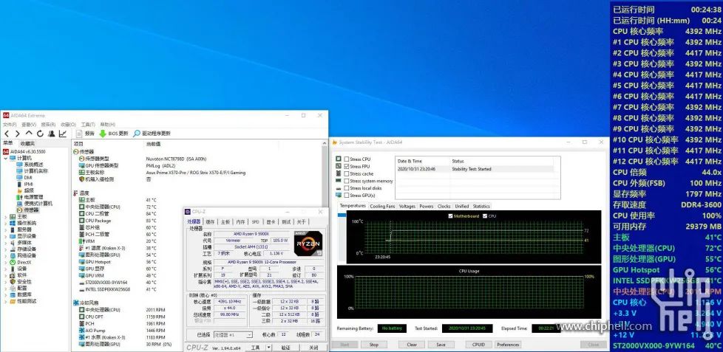Open the AIDA64 工具 menu
The image size is (723, 352).
coord(88,124)
